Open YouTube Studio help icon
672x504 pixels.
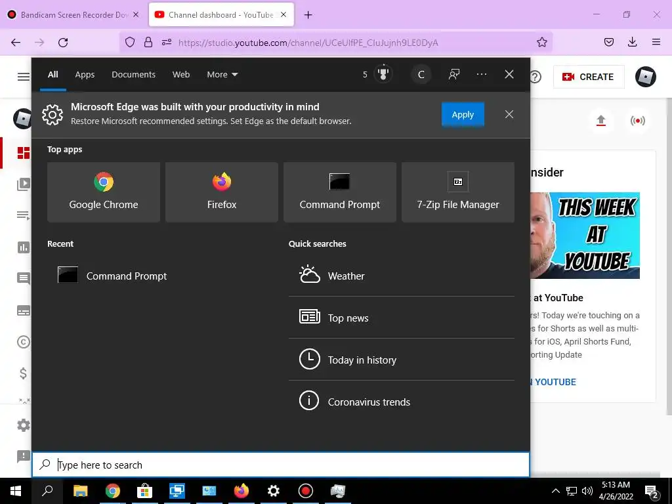coord(535,77)
